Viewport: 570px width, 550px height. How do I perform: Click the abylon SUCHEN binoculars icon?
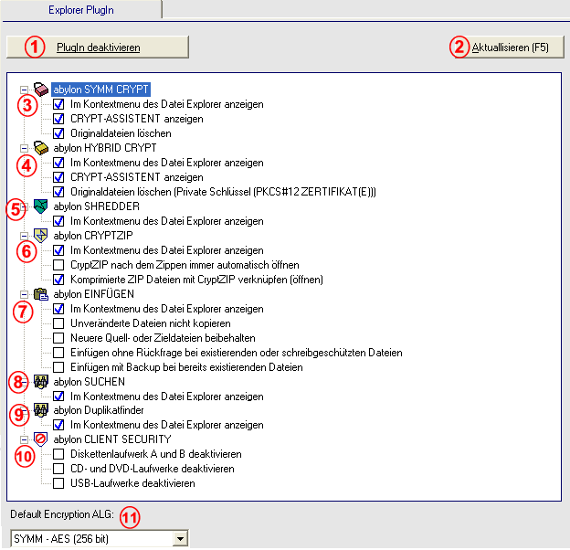(x=40, y=381)
